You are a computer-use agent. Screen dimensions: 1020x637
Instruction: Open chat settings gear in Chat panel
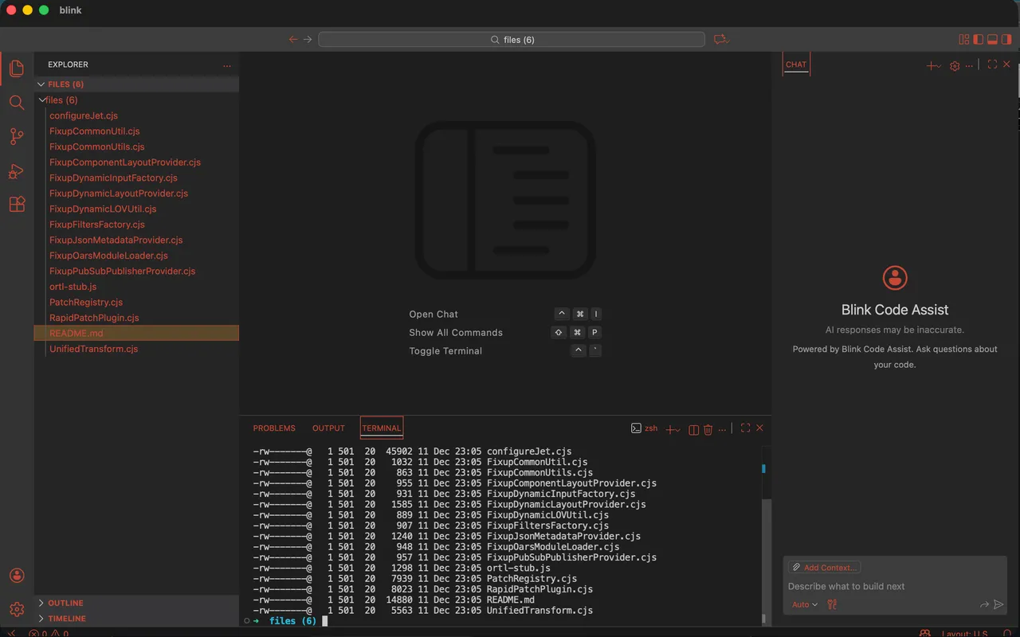click(955, 66)
